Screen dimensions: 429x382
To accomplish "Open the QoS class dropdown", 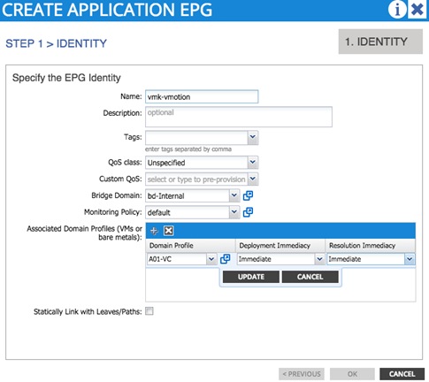I will 253,163.
